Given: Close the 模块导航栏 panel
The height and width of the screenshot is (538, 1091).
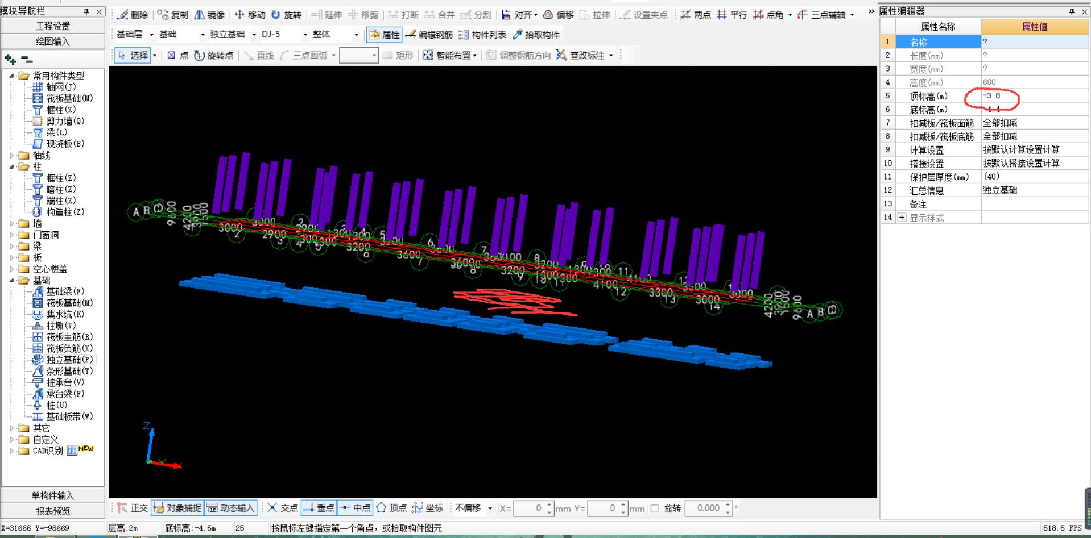Looking at the screenshot, I should coord(99,11).
